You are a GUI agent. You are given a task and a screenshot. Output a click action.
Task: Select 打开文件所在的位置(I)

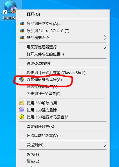[63, 54]
